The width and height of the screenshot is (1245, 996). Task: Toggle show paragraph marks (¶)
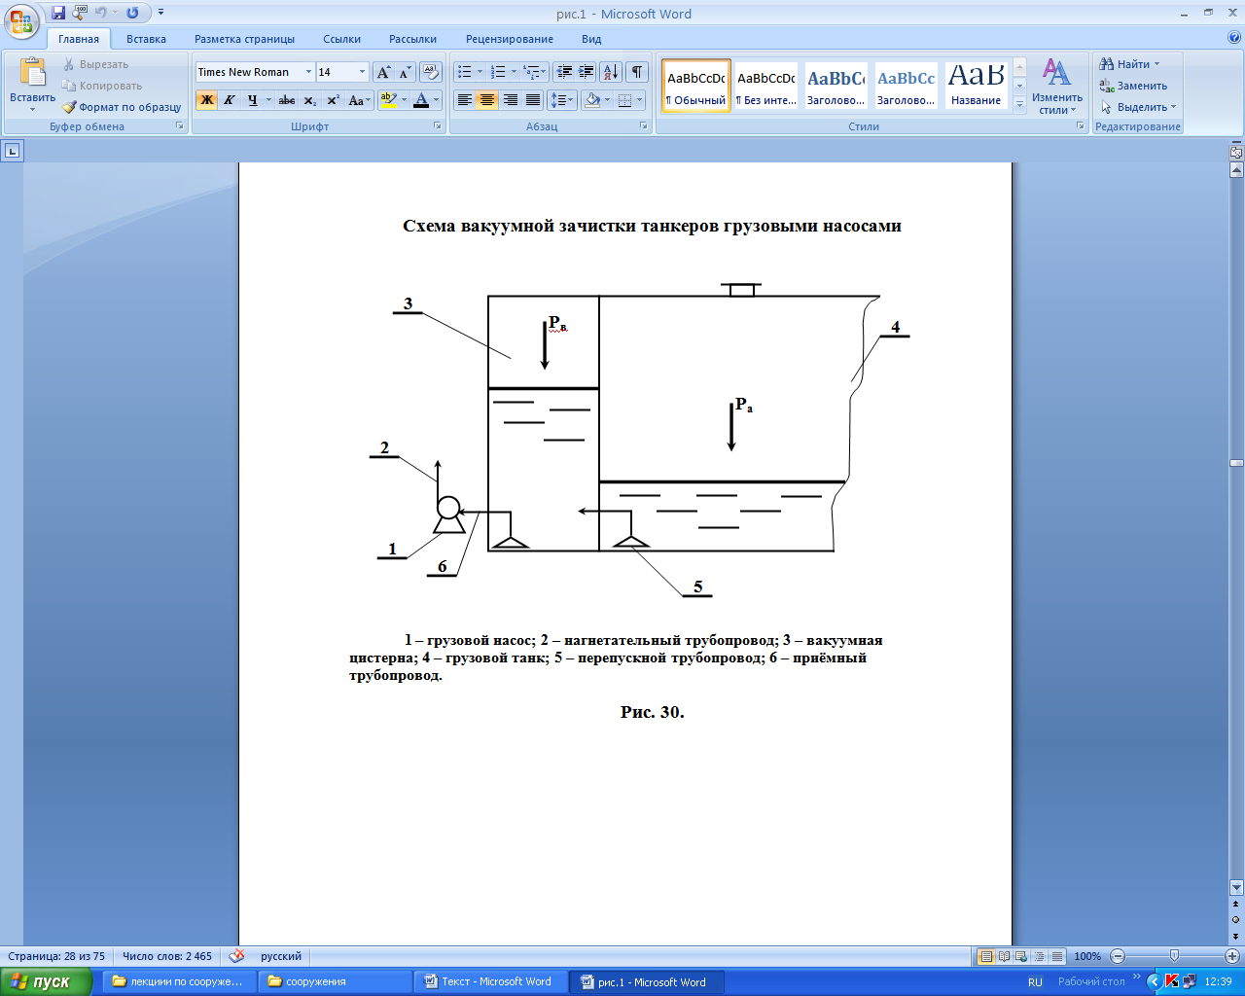tap(637, 72)
